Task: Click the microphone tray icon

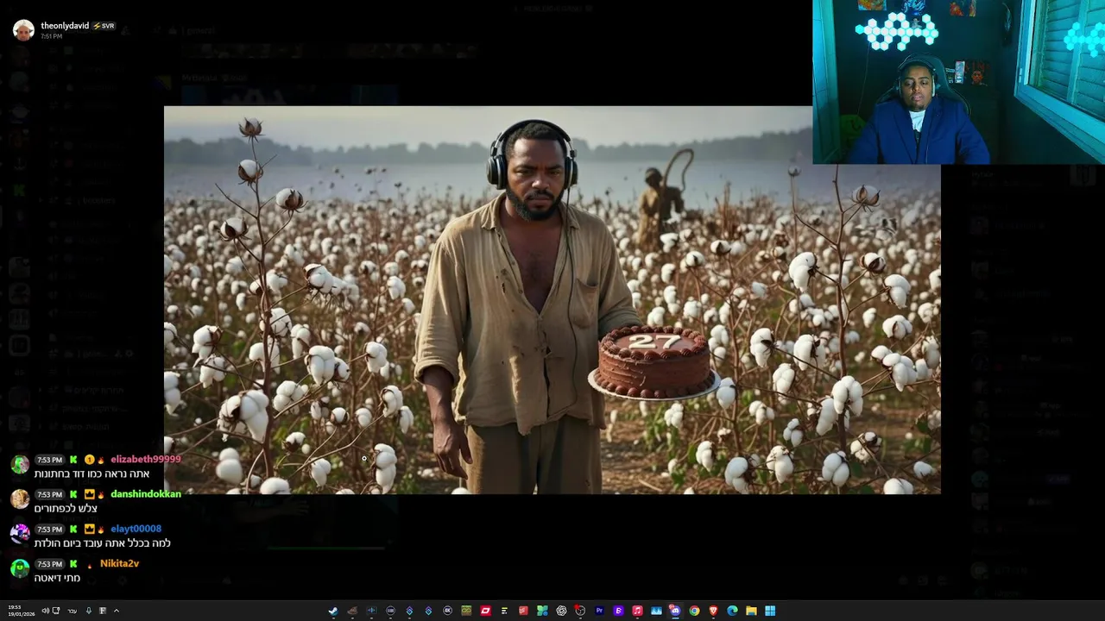Action: click(x=89, y=611)
